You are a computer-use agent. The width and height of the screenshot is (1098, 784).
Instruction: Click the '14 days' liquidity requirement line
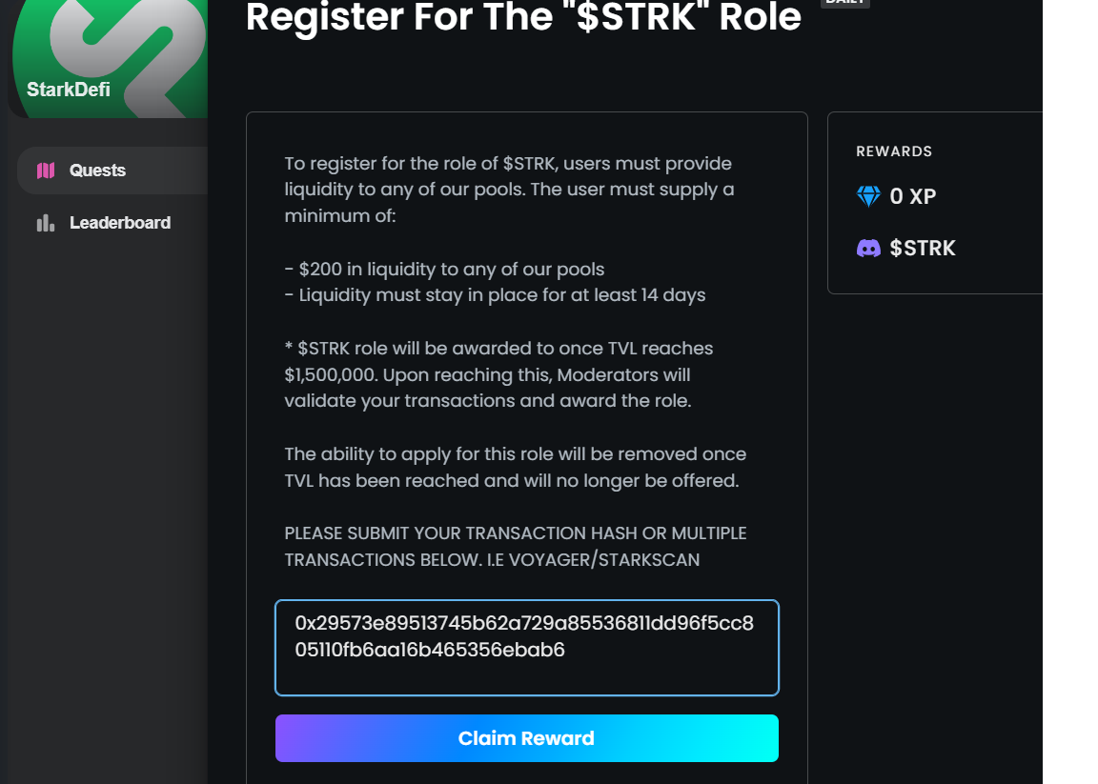[x=495, y=294]
